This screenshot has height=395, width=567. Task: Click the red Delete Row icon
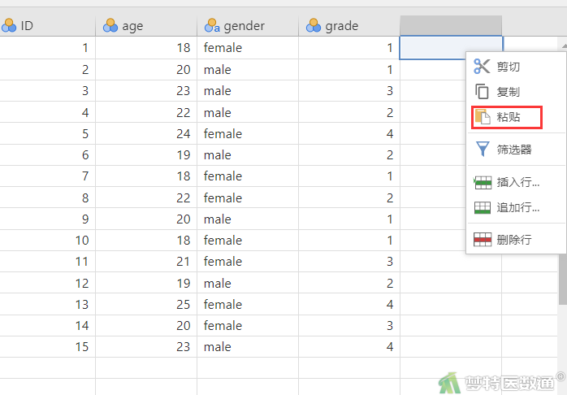pos(483,240)
